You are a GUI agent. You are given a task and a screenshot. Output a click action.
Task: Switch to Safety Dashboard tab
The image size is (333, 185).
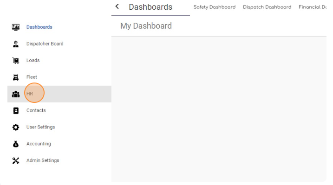pyautogui.click(x=214, y=7)
